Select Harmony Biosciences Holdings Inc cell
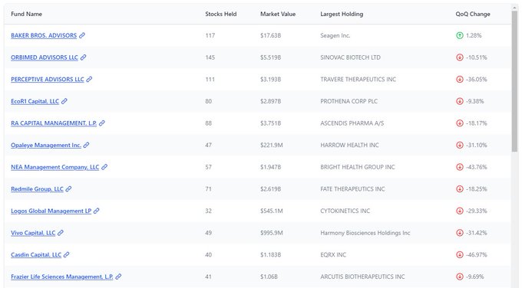Screen dimensions: 522x288 pyautogui.click(x=365, y=233)
